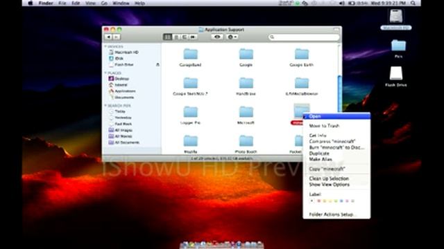Go back with the Finder back arrow

pyautogui.click(x=108, y=37)
